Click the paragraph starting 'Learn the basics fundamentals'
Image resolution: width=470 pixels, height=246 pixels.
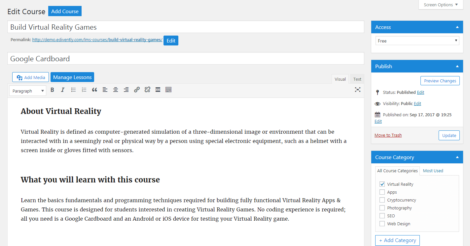click(183, 209)
